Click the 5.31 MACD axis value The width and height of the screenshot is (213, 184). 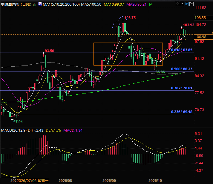[x=198, y=134]
